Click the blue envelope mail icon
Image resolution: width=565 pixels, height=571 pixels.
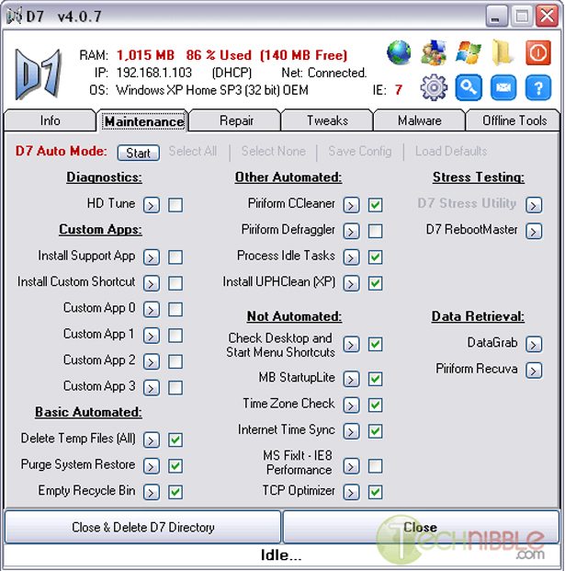click(503, 87)
